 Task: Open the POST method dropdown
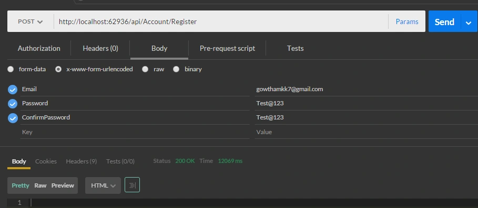[30, 21]
